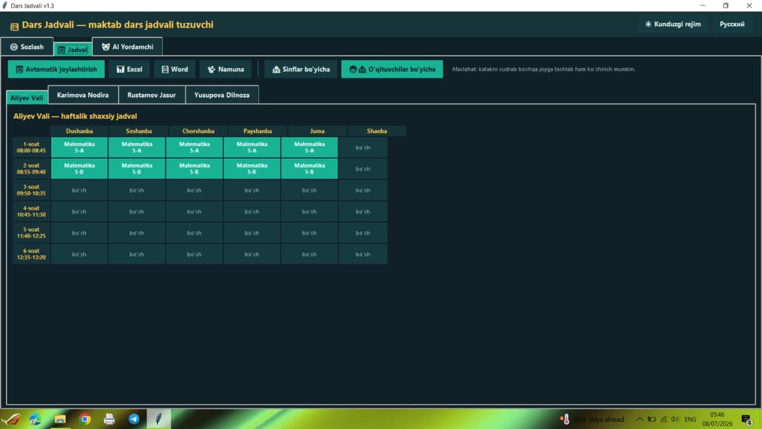Export the schedule to Excel
762x429 pixels.
click(x=129, y=69)
